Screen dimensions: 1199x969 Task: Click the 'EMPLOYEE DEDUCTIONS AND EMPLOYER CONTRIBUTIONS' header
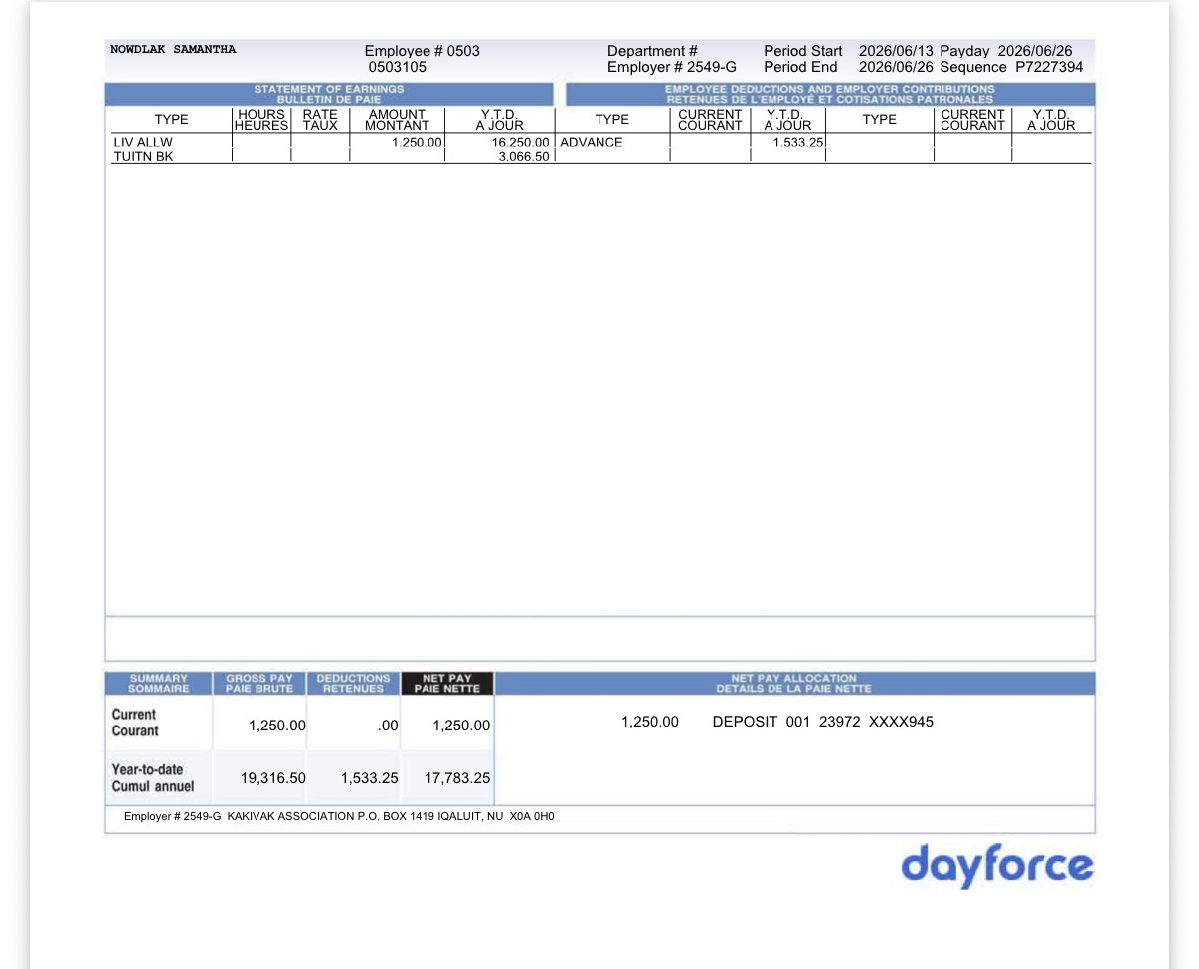[x=830, y=95]
